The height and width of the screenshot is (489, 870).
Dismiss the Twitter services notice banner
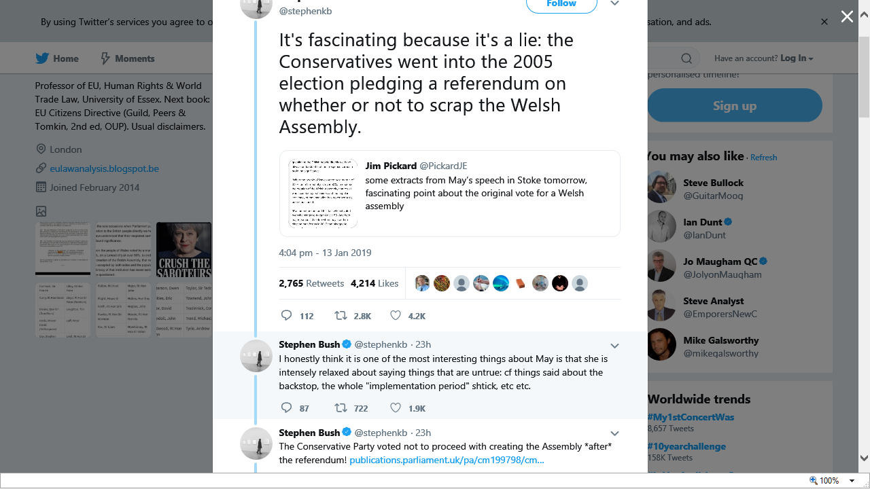[824, 22]
